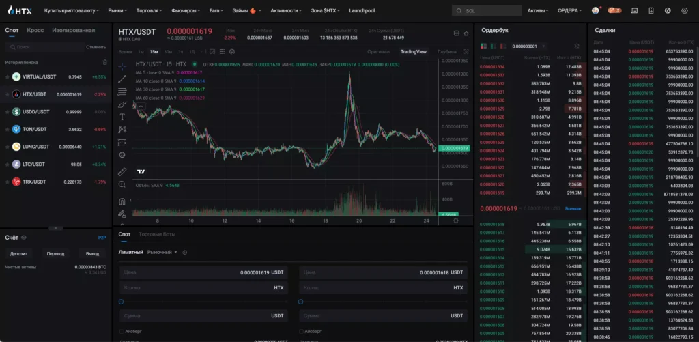
Task: Hide account balance with eye icon
Action: click(24, 238)
